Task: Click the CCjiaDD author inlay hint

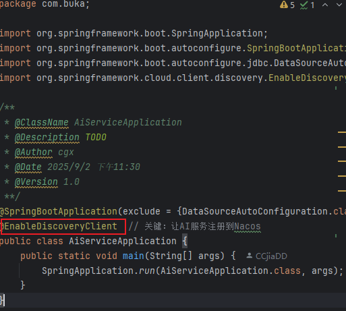Action: 271,256
